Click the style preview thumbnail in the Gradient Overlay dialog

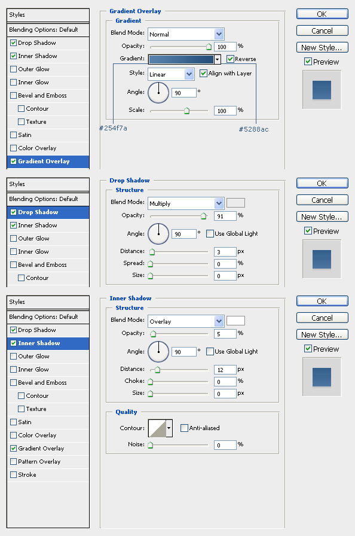(x=322, y=90)
